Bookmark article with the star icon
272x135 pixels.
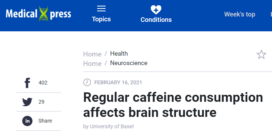261,55
